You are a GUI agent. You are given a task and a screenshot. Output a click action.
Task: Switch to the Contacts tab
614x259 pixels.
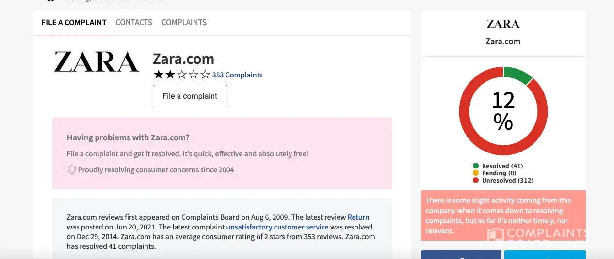pos(134,23)
